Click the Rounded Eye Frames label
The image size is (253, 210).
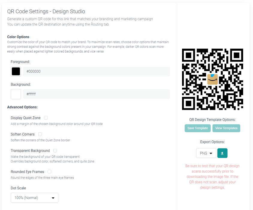(28, 172)
